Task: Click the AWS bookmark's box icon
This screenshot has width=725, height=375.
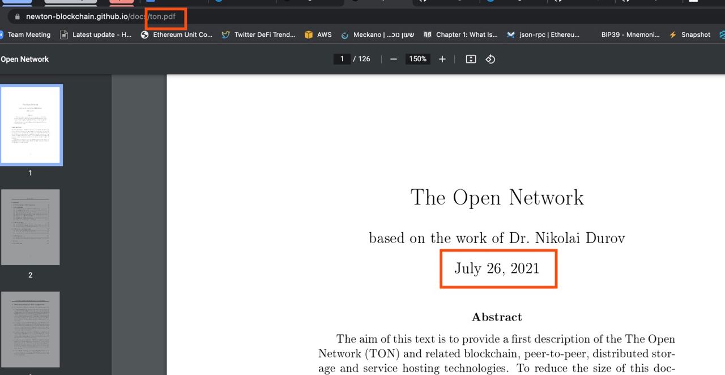Action: (x=309, y=35)
